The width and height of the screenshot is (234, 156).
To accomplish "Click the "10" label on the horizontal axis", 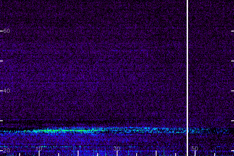I will tap(39, 148).
